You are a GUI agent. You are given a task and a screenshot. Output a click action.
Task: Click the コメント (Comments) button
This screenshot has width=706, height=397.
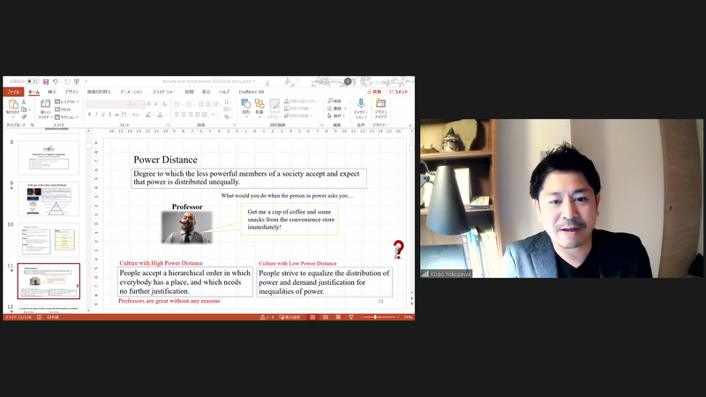pos(399,92)
